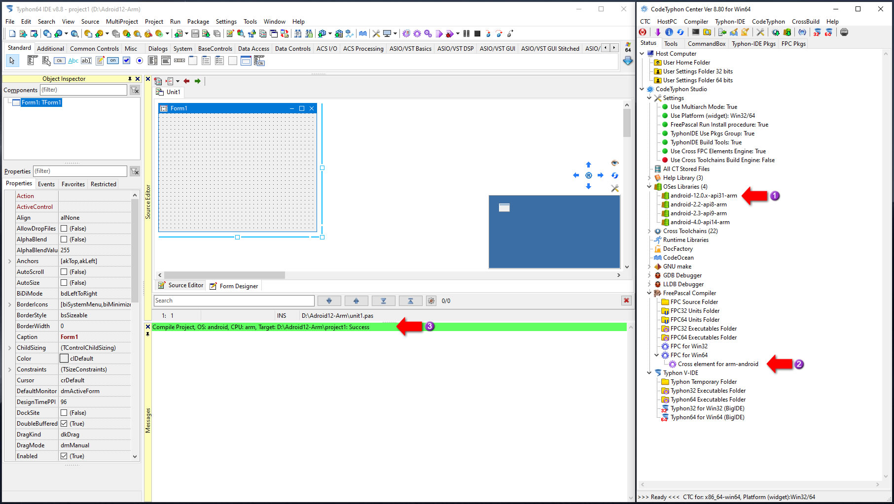Switch to the Common Controls palette tab
This screenshot has width=894, height=504.
click(94, 48)
